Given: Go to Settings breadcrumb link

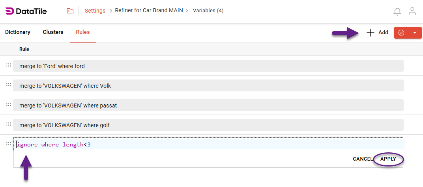Looking at the screenshot, I should click(95, 11).
